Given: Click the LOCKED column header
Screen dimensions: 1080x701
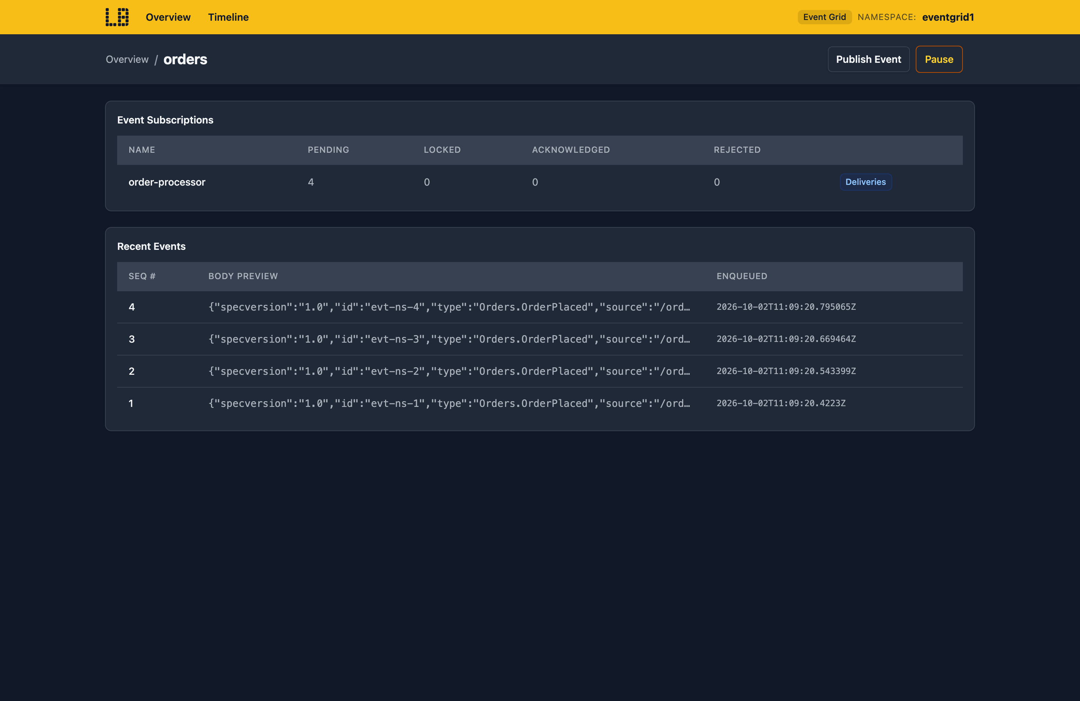Looking at the screenshot, I should (x=442, y=150).
